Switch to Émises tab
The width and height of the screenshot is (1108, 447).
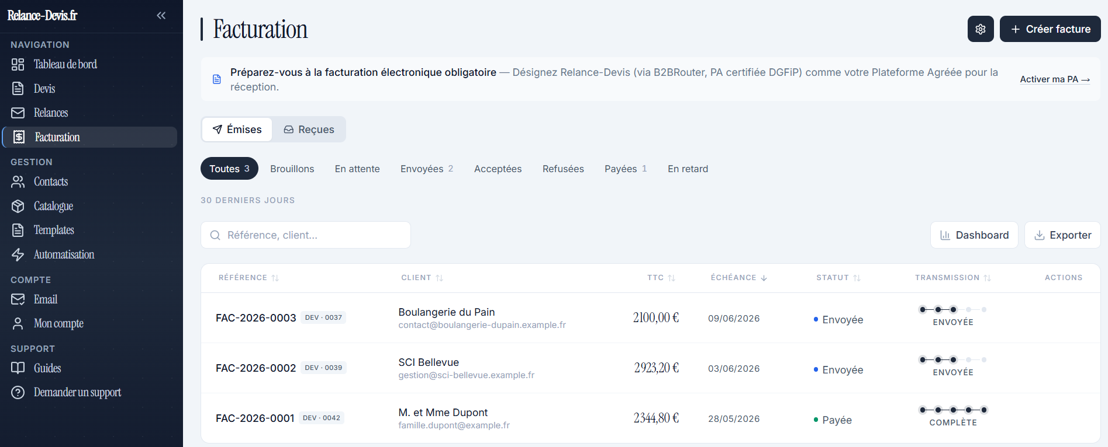[237, 130]
